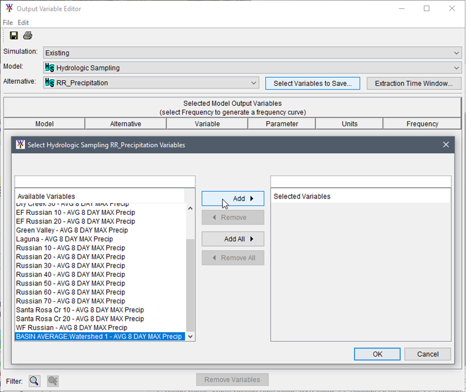Confirm selections with the OK button

[377, 354]
